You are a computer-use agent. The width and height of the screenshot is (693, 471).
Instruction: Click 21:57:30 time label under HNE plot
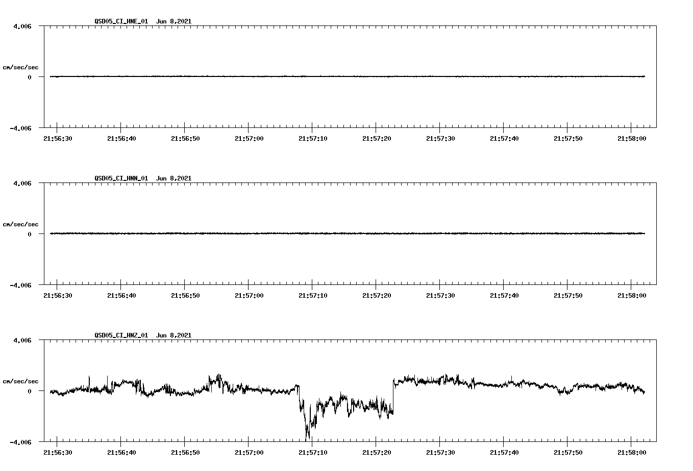coord(440,138)
